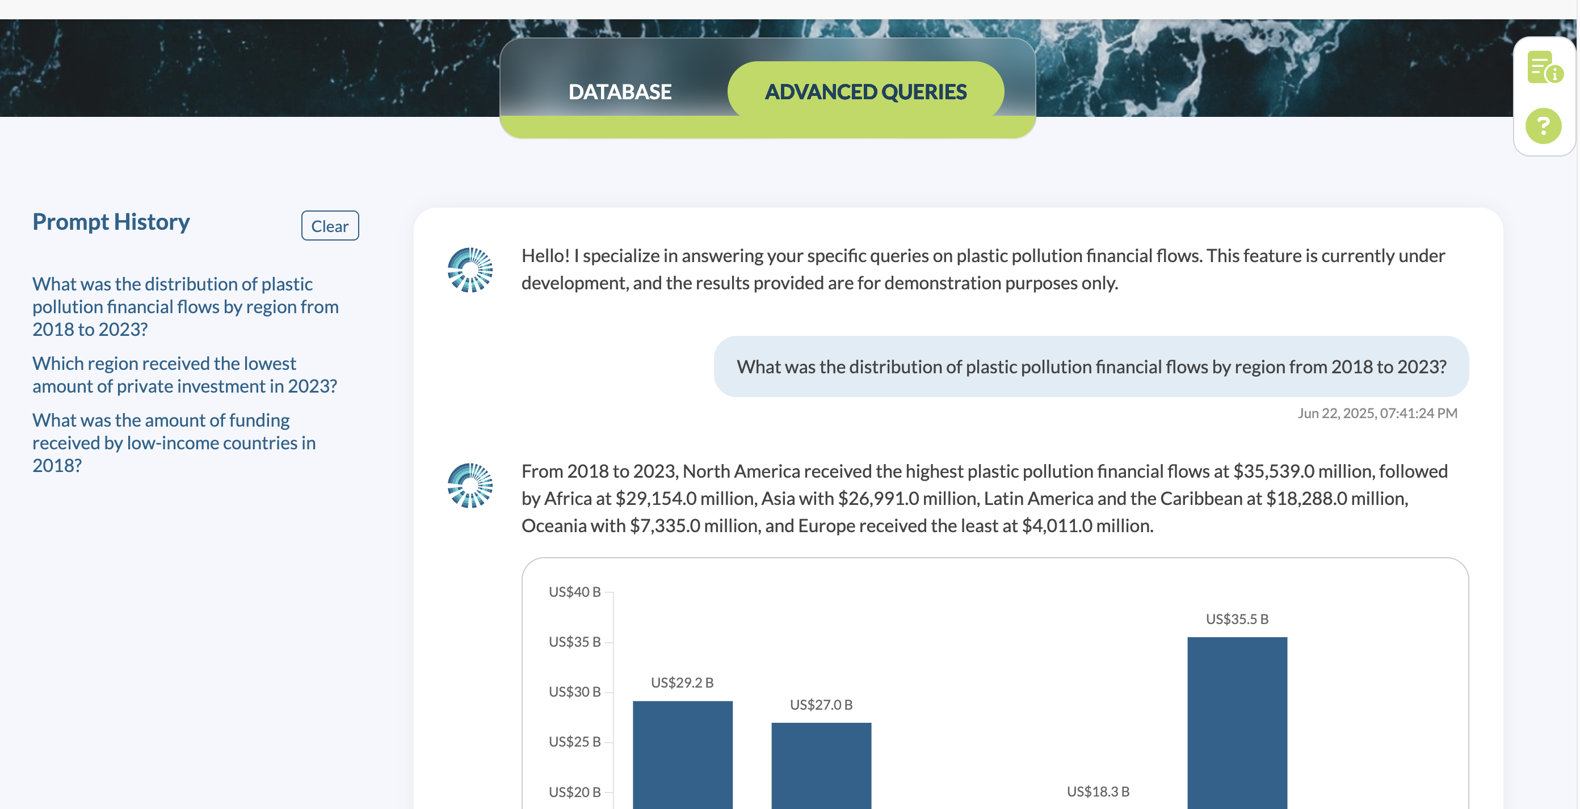Clear the prompt history

click(x=330, y=226)
